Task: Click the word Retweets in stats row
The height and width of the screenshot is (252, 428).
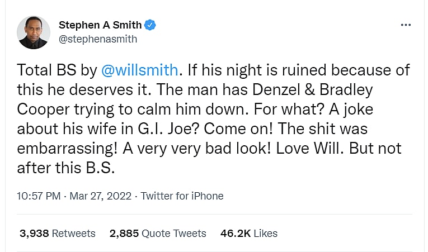Action: 74,233
